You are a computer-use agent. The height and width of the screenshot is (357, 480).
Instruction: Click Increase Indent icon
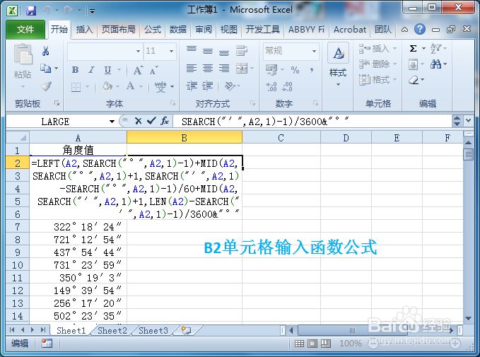coord(208,86)
